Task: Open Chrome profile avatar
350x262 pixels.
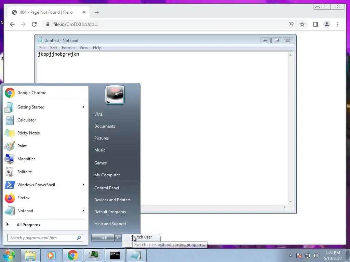Action: (x=326, y=24)
